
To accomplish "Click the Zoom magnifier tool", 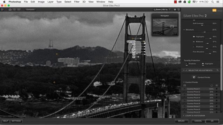I will 154,10.
